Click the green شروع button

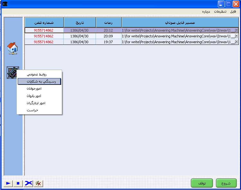[x=226, y=183]
